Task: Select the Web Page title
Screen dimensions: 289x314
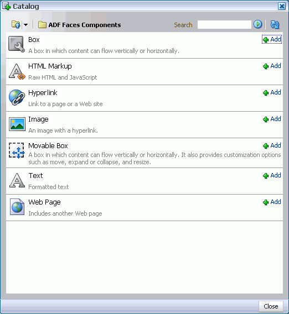Action: point(44,202)
